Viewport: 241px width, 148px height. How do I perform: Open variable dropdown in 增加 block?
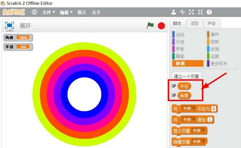pyautogui.click(x=189, y=120)
